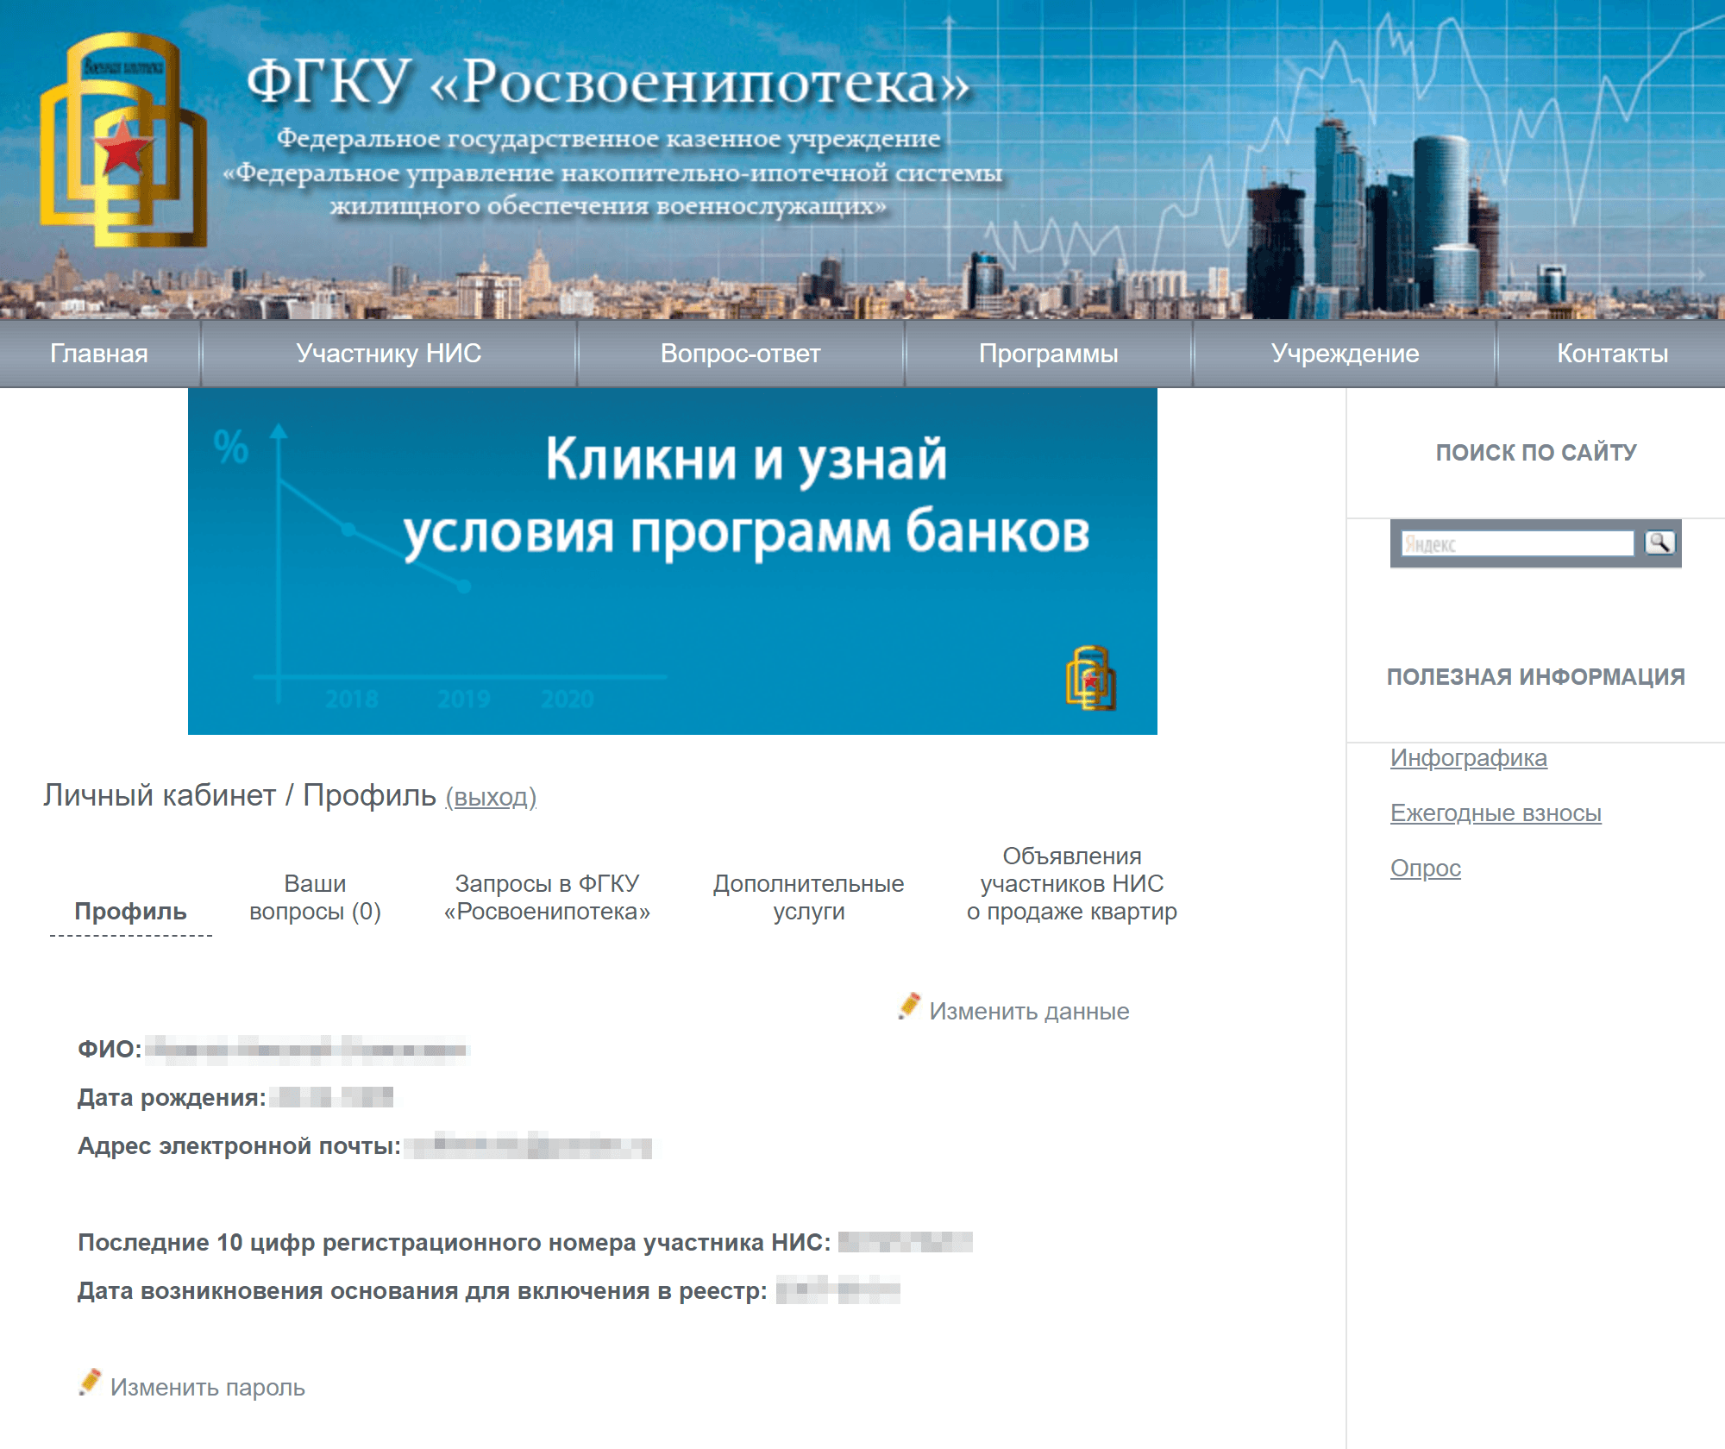This screenshot has width=1725, height=1449.
Task: Open the Ежегодные взносы link
Action: 1495,813
